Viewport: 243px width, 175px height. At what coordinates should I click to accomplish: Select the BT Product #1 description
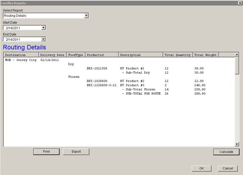(x=132, y=68)
